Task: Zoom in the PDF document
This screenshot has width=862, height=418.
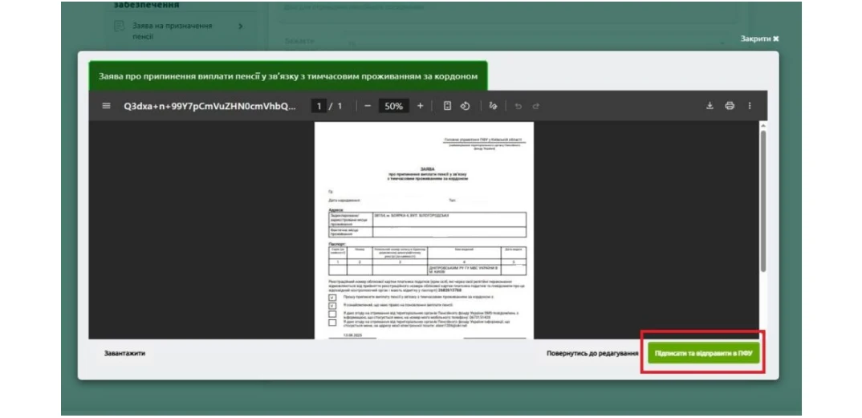Action: pyautogui.click(x=420, y=106)
